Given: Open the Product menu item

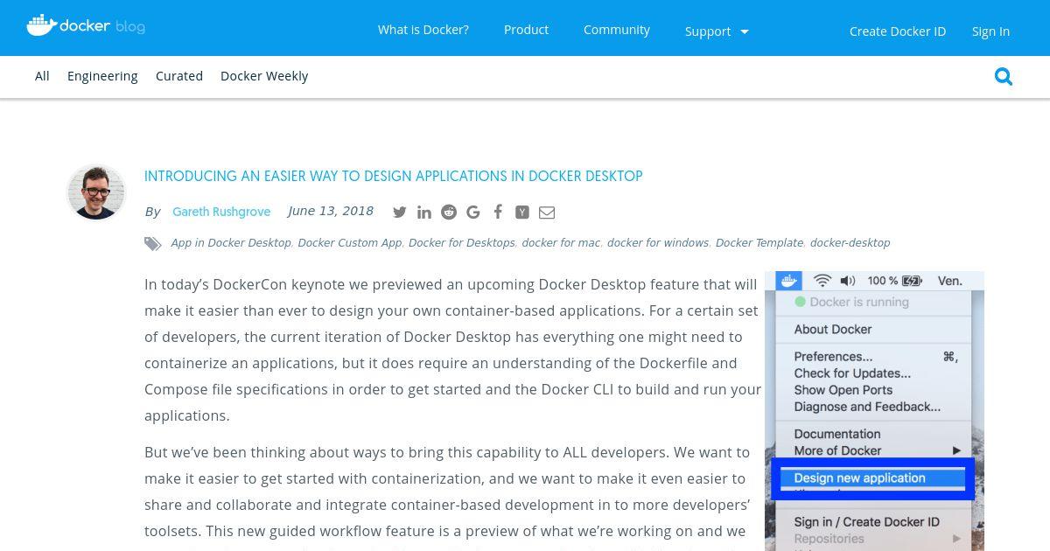Looking at the screenshot, I should click(527, 30).
